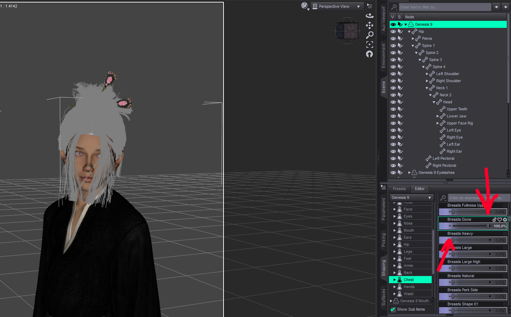Click the Genesis 9 Eyelashes figure icon
Image resolution: width=511 pixels, height=317 pixels.
(x=414, y=172)
